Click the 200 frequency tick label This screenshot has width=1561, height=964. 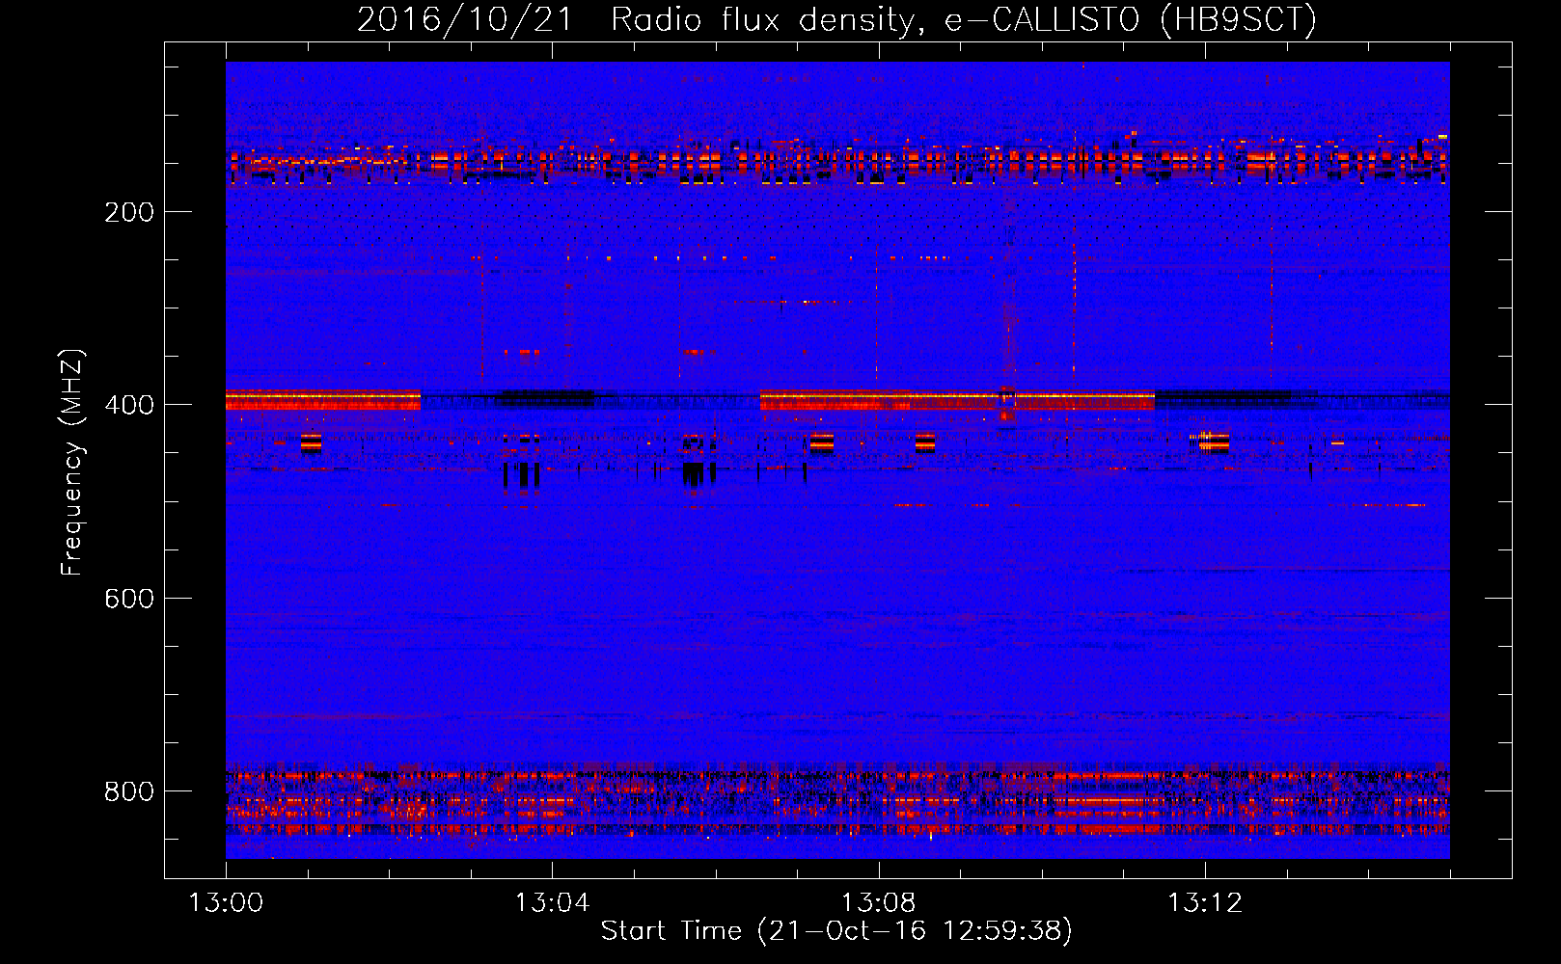pos(129,212)
